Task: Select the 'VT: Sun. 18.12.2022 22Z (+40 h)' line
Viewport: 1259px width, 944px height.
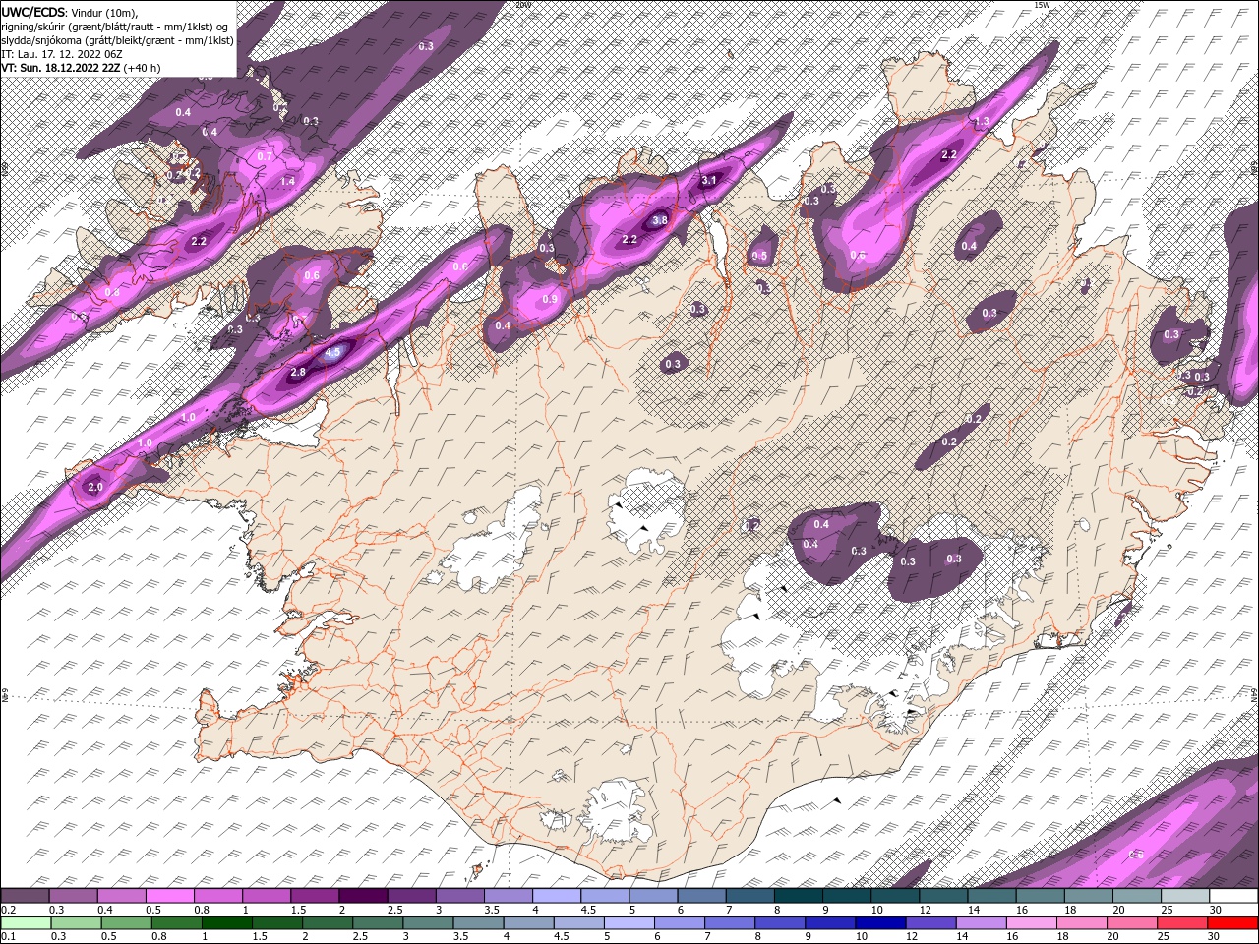Action: coord(81,68)
